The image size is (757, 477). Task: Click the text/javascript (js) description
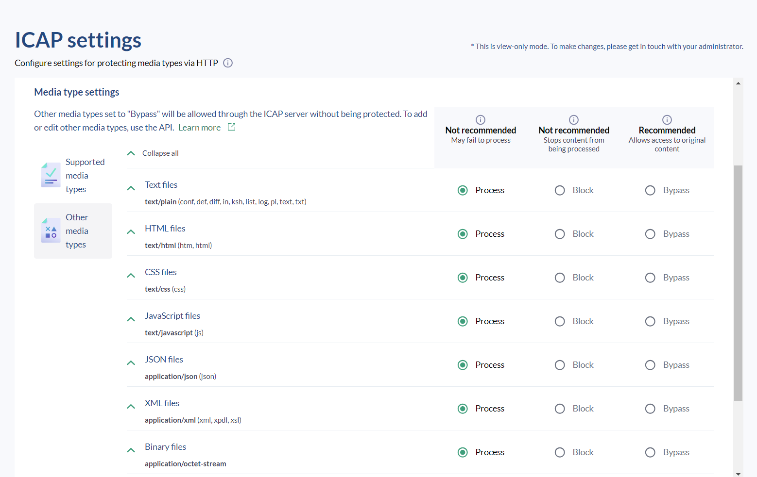[174, 333]
